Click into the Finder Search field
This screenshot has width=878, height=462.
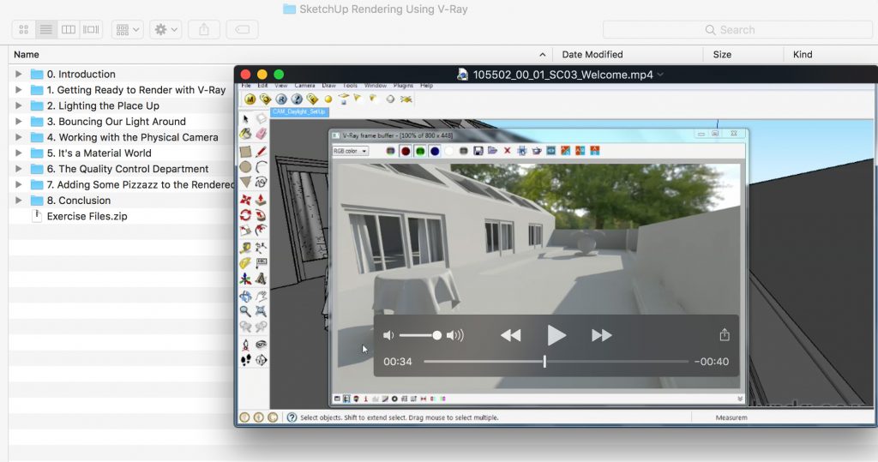coord(737,30)
